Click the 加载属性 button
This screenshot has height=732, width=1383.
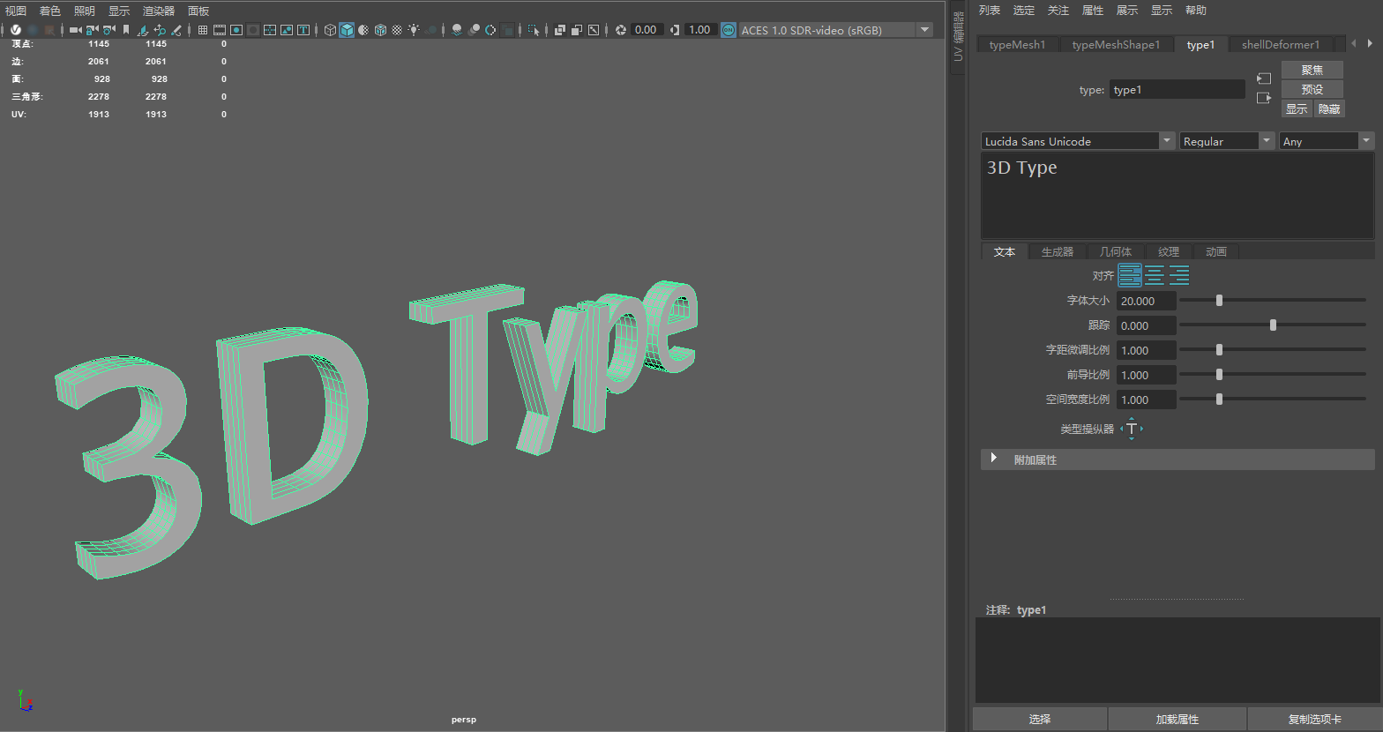click(x=1177, y=720)
